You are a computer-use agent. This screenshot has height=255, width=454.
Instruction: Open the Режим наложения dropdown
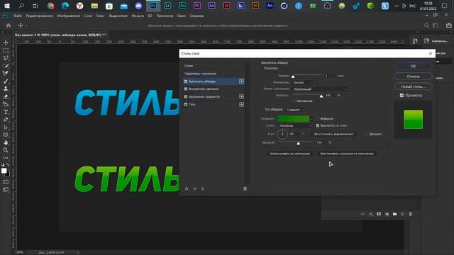pyautogui.click(x=320, y=89)
